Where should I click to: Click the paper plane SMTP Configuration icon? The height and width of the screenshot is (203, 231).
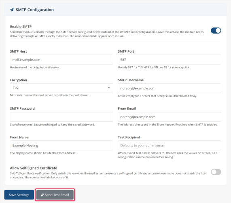[12, 10]
